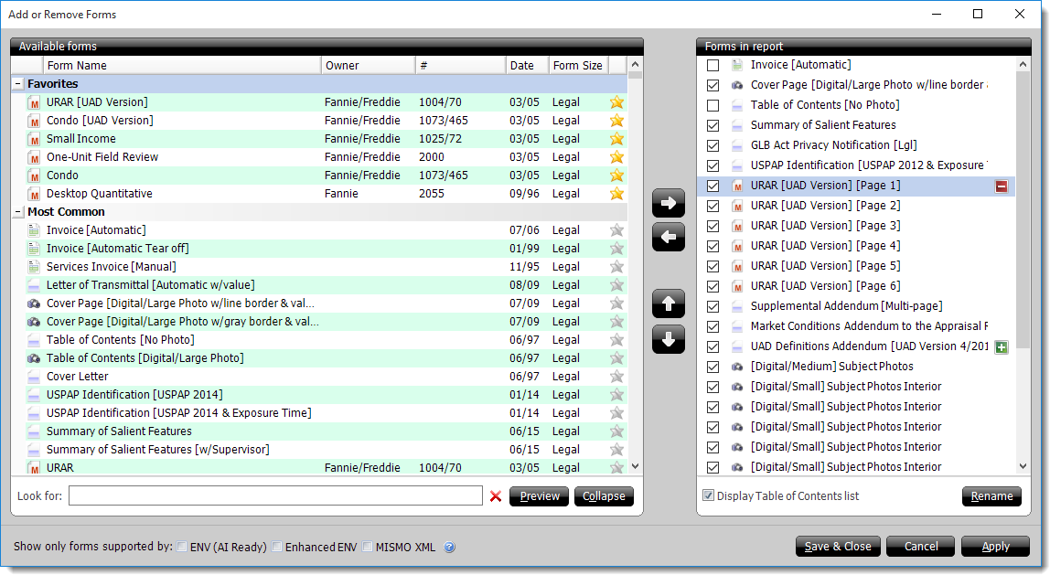Click in the Look for search field
Viewport: 1050px width, 575px height.
point(274,495)
